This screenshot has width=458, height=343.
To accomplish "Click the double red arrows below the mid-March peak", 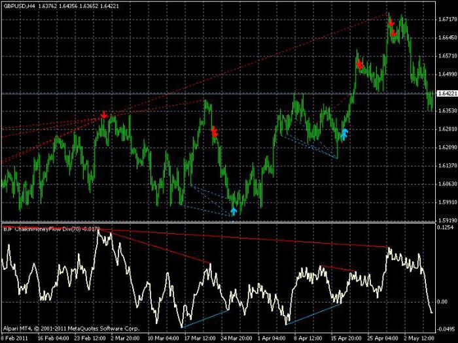I will (214, 132).
